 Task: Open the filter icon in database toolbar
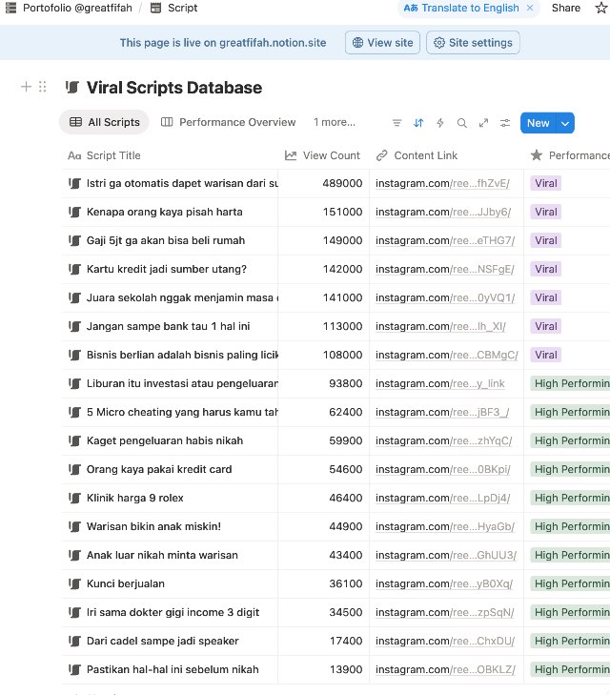click(397, 123)
